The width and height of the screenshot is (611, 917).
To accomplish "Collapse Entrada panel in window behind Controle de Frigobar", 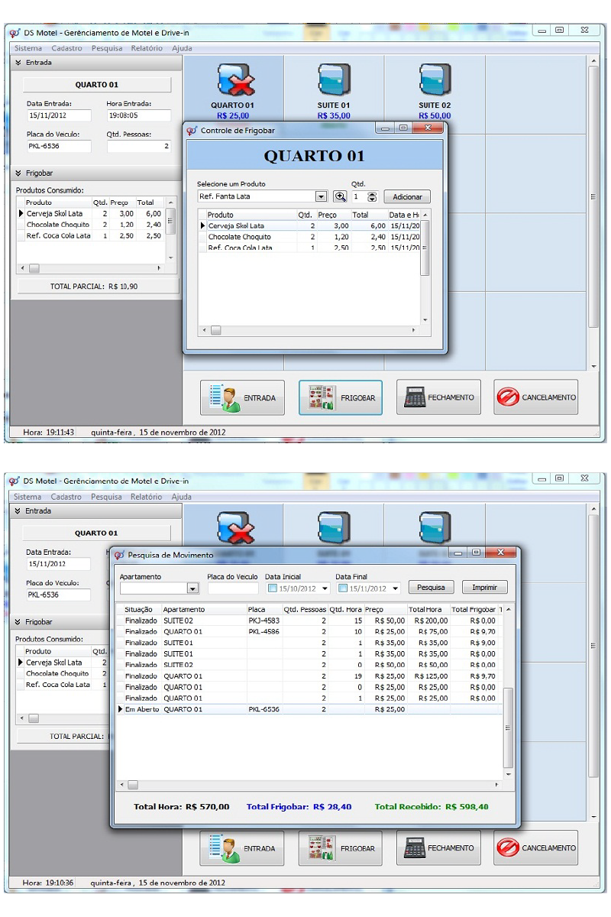I will 18,63.
